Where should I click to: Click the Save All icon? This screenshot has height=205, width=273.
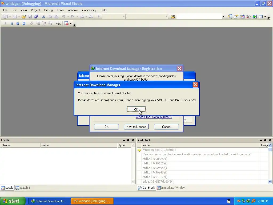[x=36, y=17]
